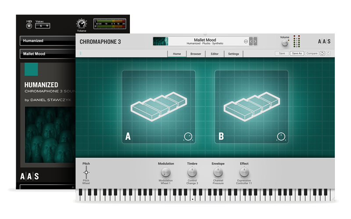The width and height of the screenshot is (351, 219).
Task: Click the Modulation knob
Action: pyautogui.click(x=166, y=172)
